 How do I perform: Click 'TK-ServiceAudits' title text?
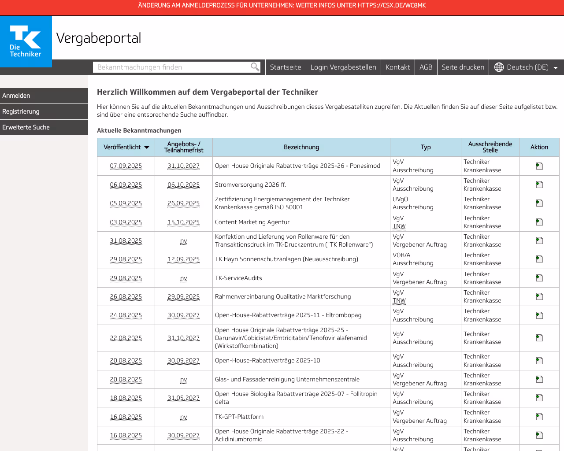[238, 278]
